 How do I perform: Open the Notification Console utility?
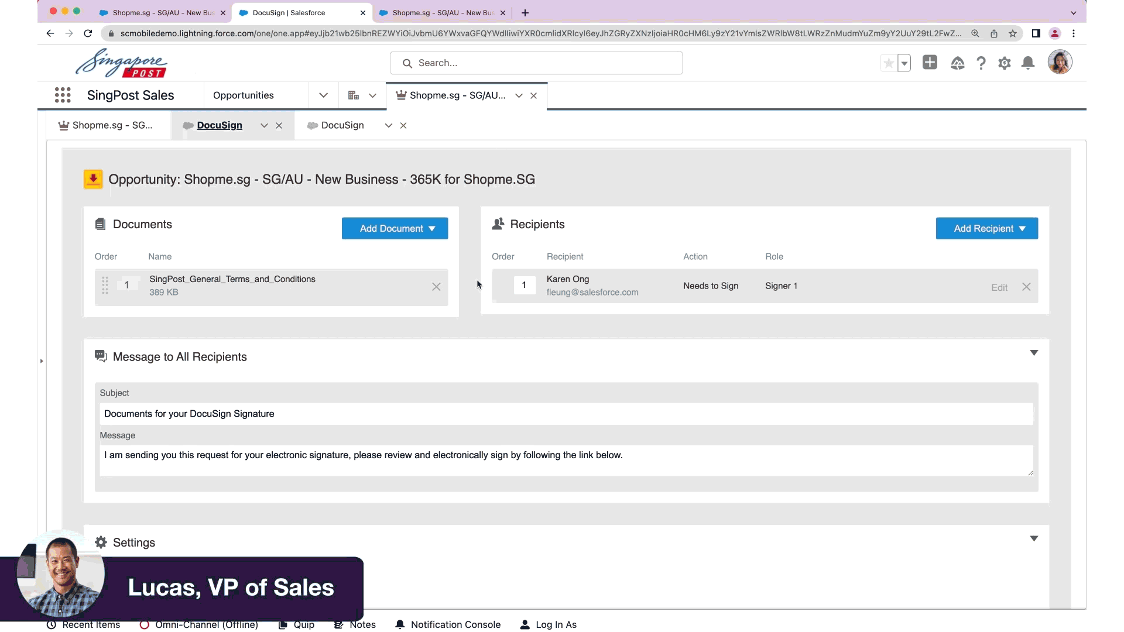448,625
